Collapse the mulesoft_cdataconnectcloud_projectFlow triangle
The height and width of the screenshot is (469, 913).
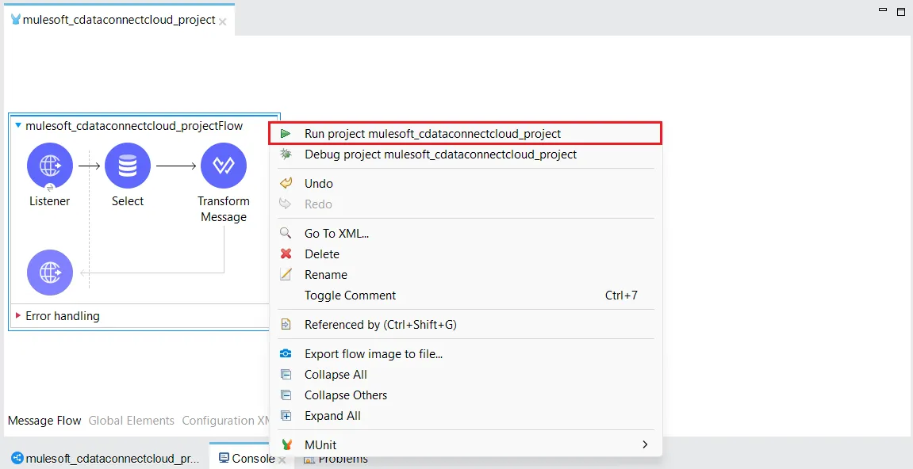click(x=17, y=126)
